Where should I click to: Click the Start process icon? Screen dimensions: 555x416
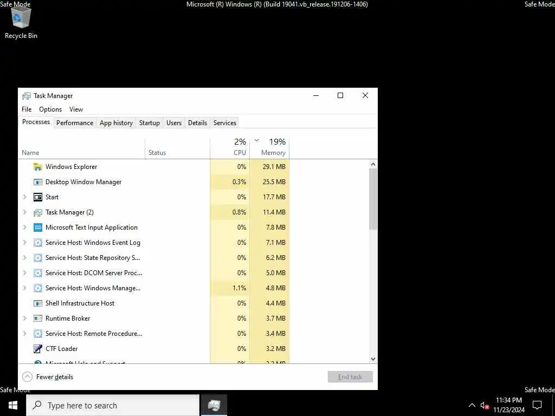[x=37, y=197]
